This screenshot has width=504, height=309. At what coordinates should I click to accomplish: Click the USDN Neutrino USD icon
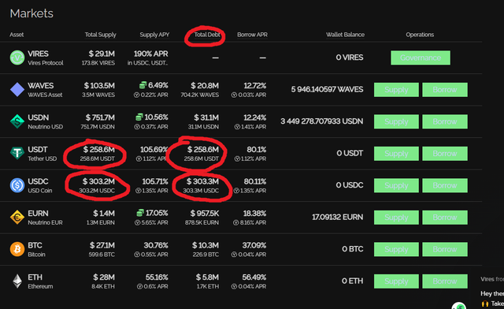[x=17, y=121]
